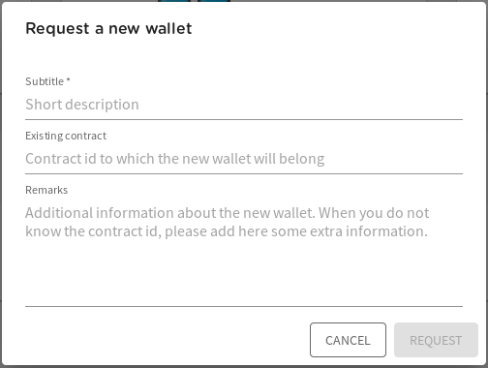This screenshot has width=488, height=368.
Task: Click the underline beneath the Subtitle field
Action: 244,119
